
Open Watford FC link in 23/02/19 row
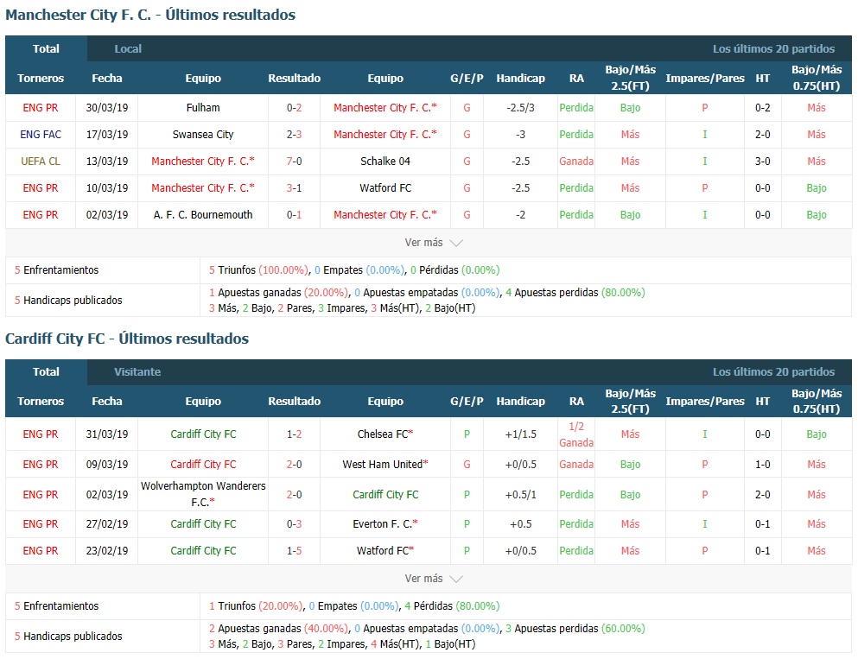pos(385,551)
